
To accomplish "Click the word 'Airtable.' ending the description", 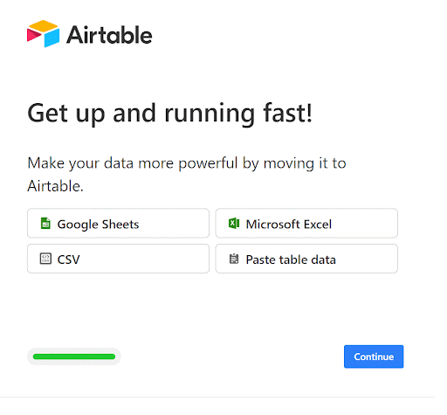I will click(x=55, y=186).
